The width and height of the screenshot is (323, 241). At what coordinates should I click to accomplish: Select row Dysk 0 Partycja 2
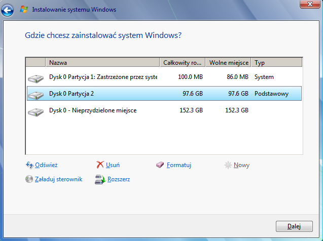tap(164, 94)
